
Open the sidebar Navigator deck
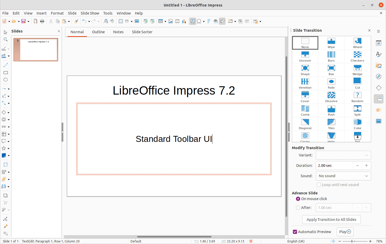[x=379, y=77]
